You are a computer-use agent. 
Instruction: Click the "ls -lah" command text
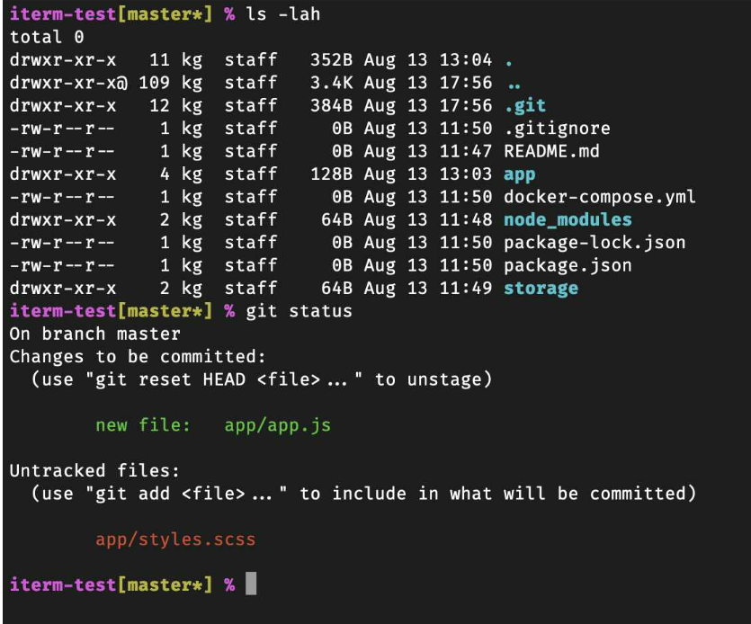(283, 15)
